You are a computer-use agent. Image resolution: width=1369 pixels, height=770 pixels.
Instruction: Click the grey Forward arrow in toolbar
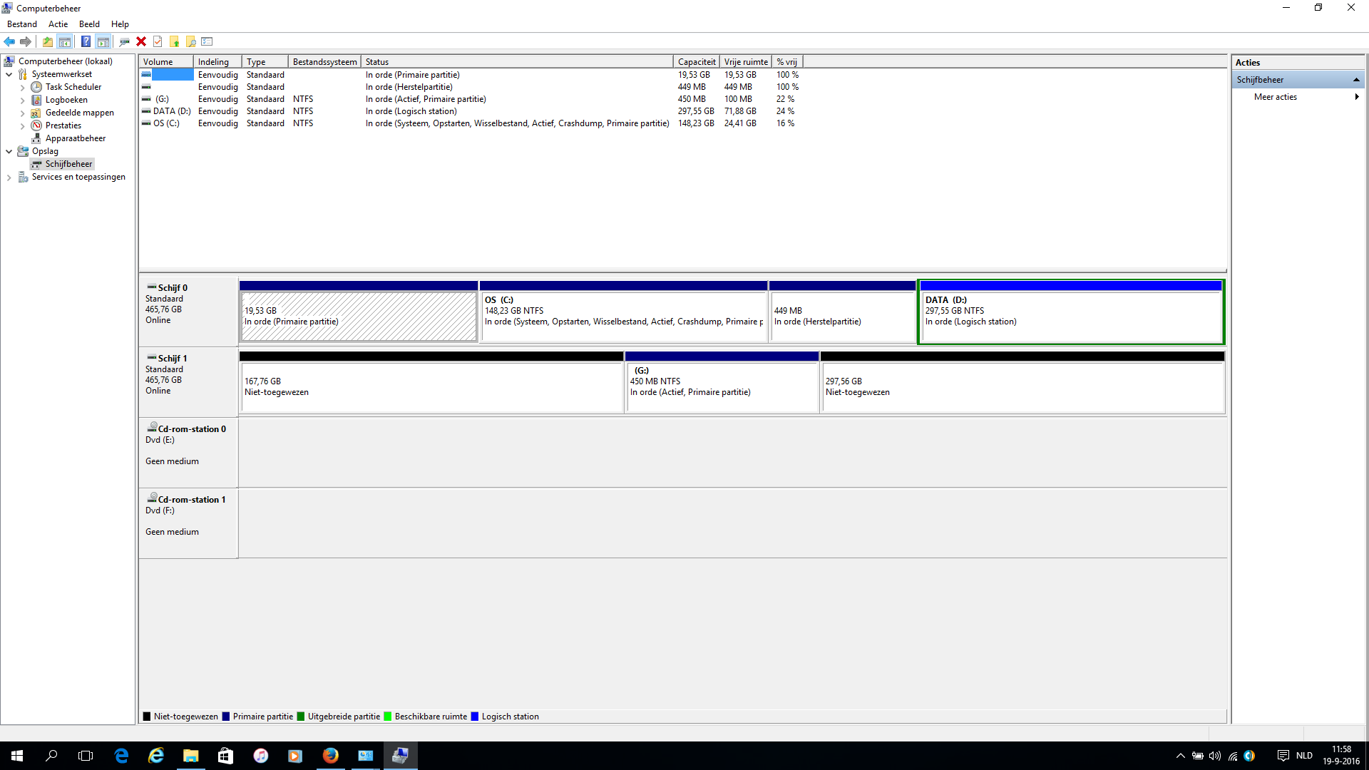click(x=26, y=41)
